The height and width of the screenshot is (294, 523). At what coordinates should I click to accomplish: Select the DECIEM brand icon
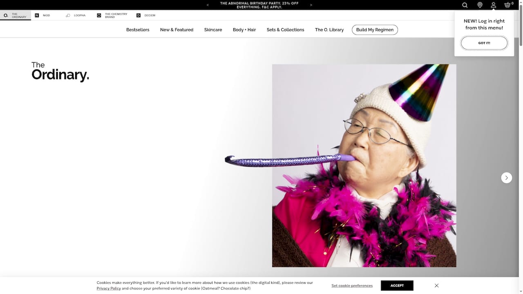pos(138,15)
